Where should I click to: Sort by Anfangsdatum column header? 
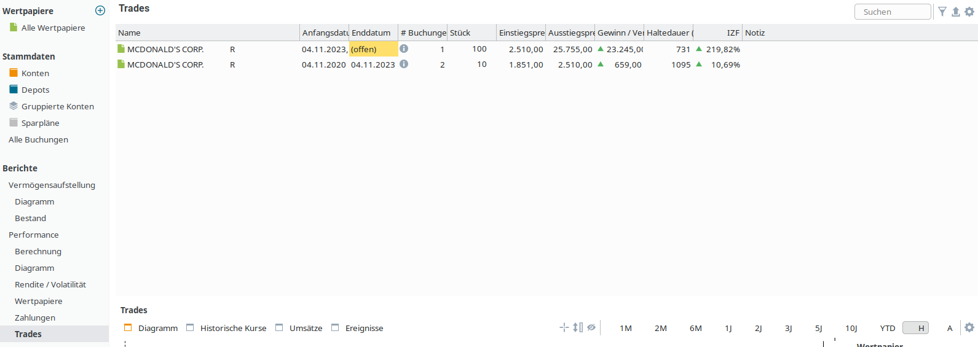tap(325, 33)
